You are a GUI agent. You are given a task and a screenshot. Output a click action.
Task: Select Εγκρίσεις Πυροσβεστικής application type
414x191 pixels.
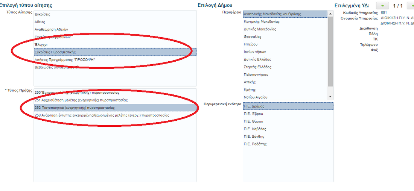pyautogui.click(x=55, y=52)
